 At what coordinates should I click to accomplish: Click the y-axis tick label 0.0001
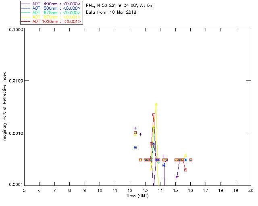coord(16,185)
